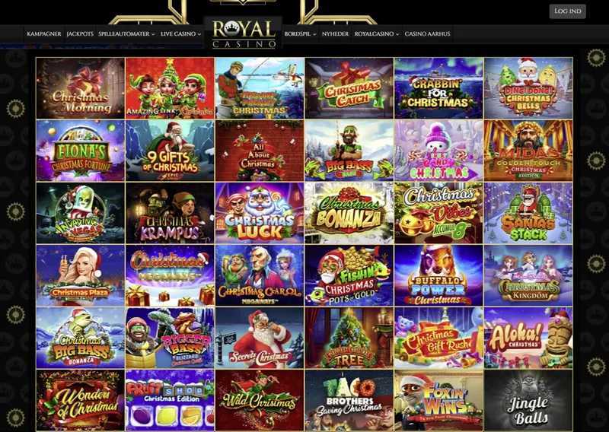Select the 9 Gifts of Christmas game
The width and height of the screenshot is (609, 432).
(170, 151)
